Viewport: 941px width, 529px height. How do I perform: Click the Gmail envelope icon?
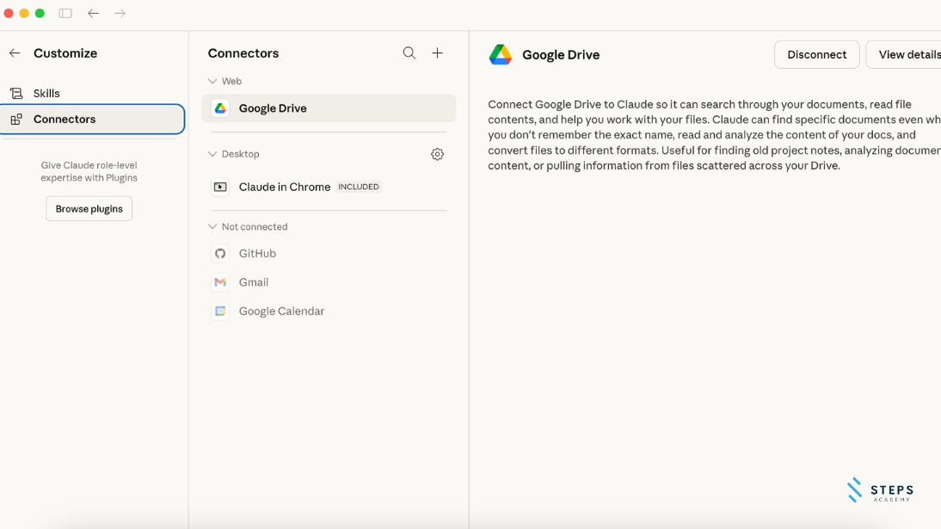pos(220,282)
